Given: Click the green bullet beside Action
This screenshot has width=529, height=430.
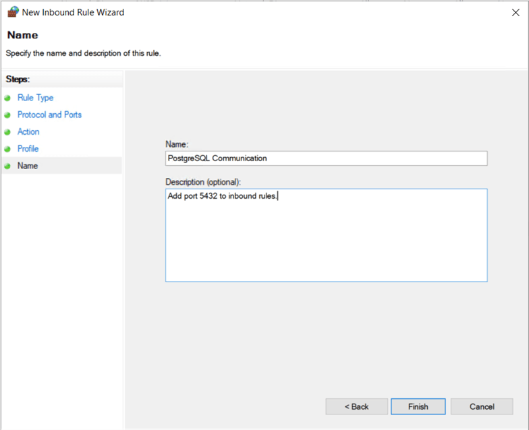Looking at the screenshot, I should pyautogui.click(x=7, y=132).
